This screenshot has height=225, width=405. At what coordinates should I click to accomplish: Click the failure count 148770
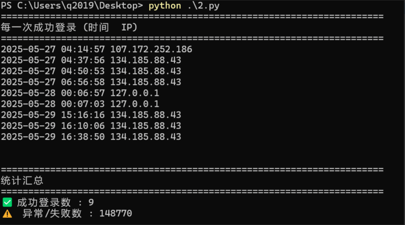[115, 214]
